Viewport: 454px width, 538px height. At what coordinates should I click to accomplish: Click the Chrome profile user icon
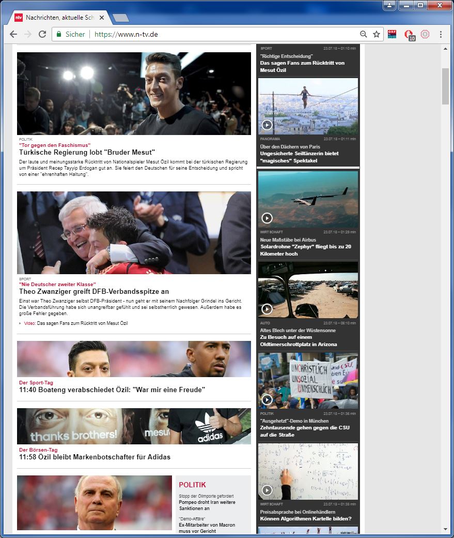pos(389,5)
